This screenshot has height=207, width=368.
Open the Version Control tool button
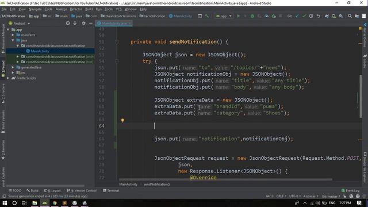pyautogui.click(x=82, y=190)
